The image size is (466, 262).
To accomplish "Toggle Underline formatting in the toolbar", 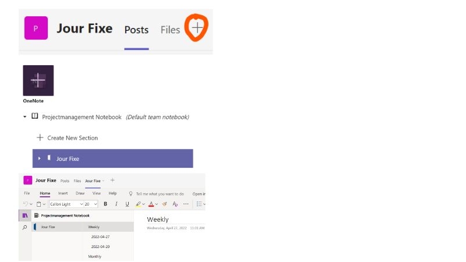I will 127,204.
